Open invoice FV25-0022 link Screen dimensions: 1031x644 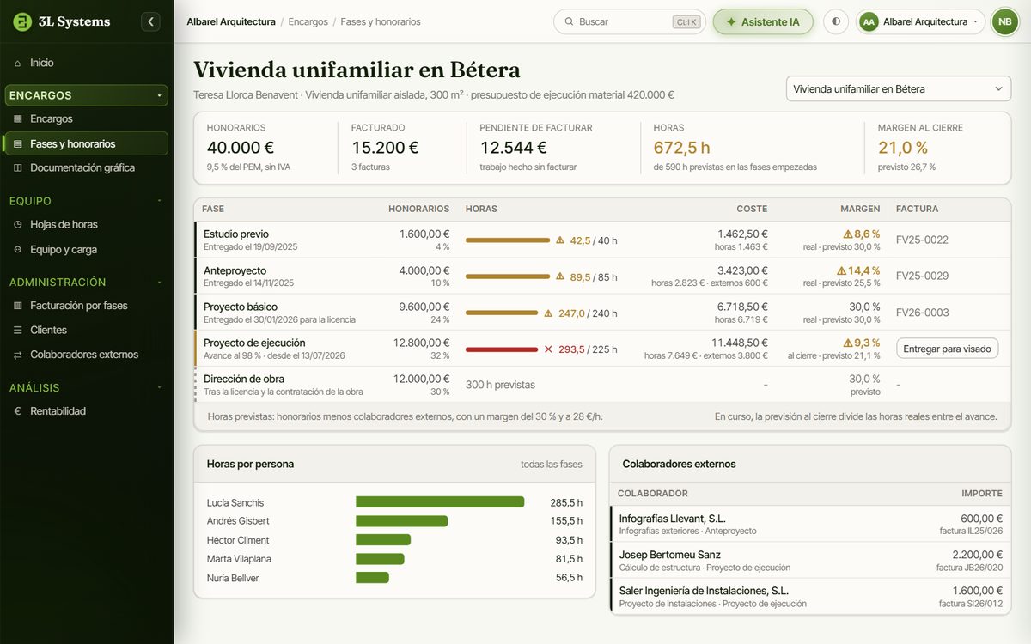pos(922,240)
